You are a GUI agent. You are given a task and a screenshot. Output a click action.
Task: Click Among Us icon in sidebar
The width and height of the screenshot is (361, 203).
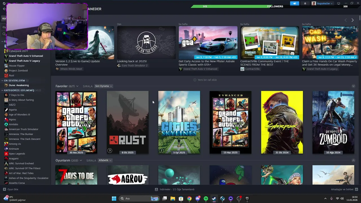(x=6, y=144)
